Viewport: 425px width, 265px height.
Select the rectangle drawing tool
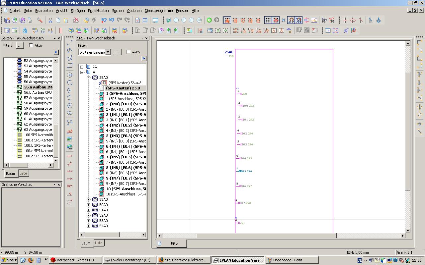[x=70, y=66]
